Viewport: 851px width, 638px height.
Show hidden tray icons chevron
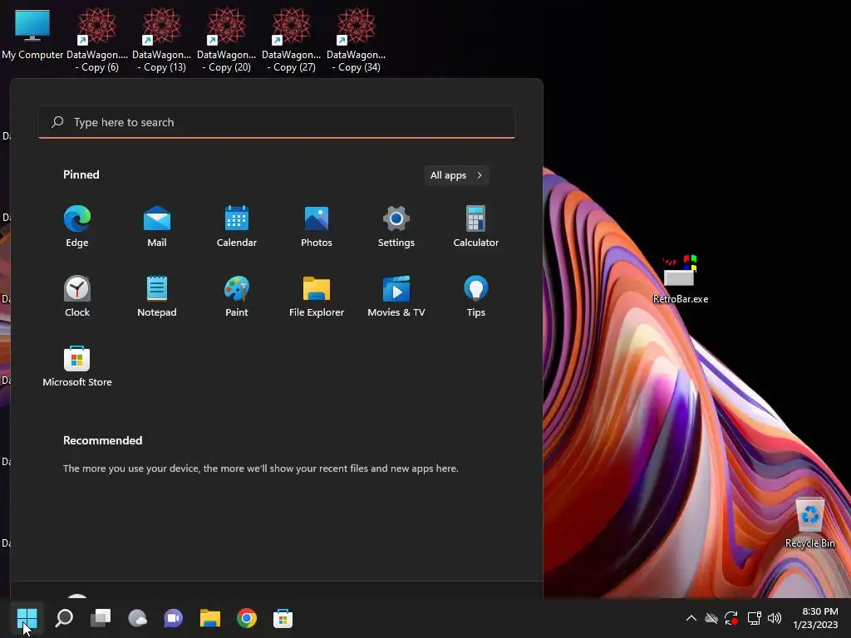coord(691,618)
